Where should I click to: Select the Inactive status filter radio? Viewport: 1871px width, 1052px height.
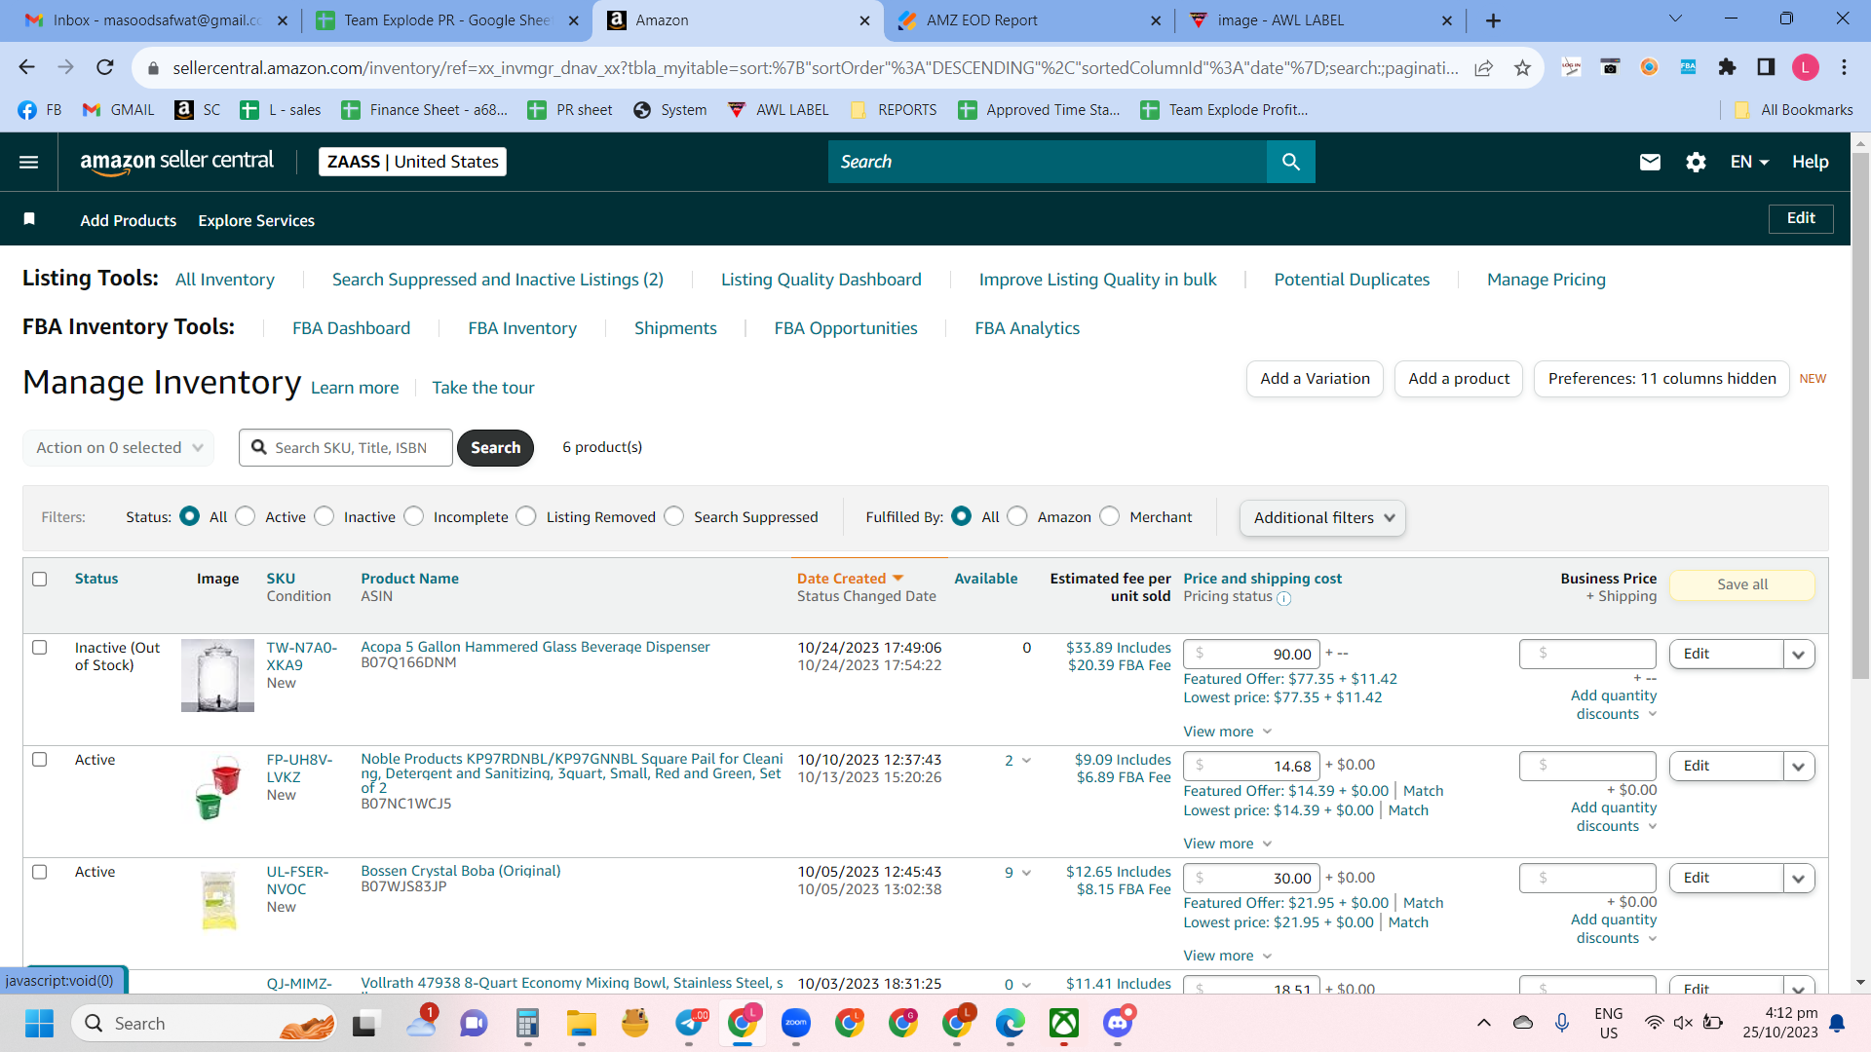click(x=325, y=516)
